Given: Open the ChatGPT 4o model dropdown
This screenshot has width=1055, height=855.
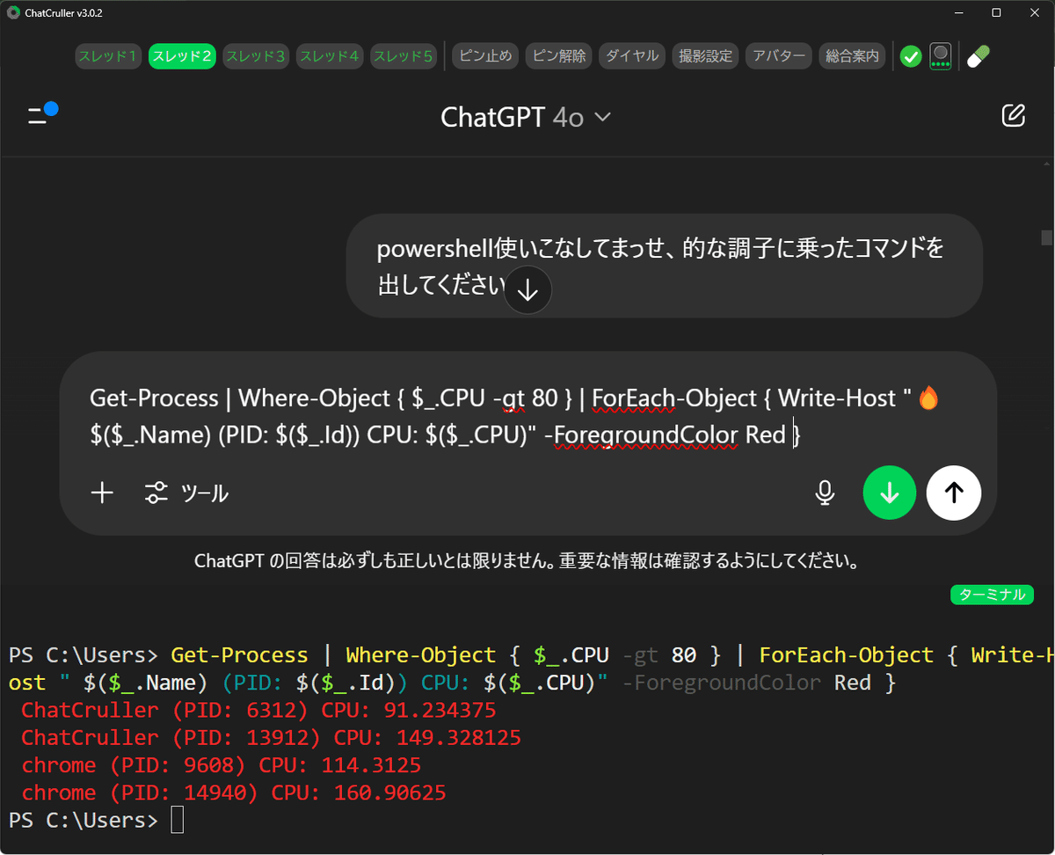Looking at the screenshot, I should coord(526,116).
